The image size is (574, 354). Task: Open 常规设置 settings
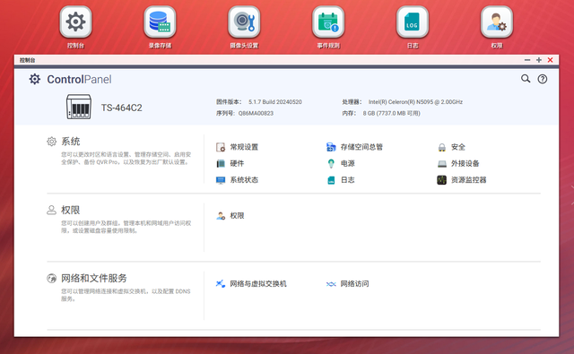pos(237,147)
